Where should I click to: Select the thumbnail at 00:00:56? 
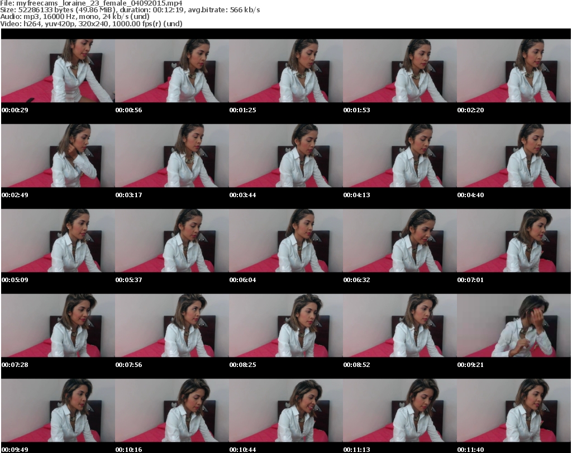(172, 71)
